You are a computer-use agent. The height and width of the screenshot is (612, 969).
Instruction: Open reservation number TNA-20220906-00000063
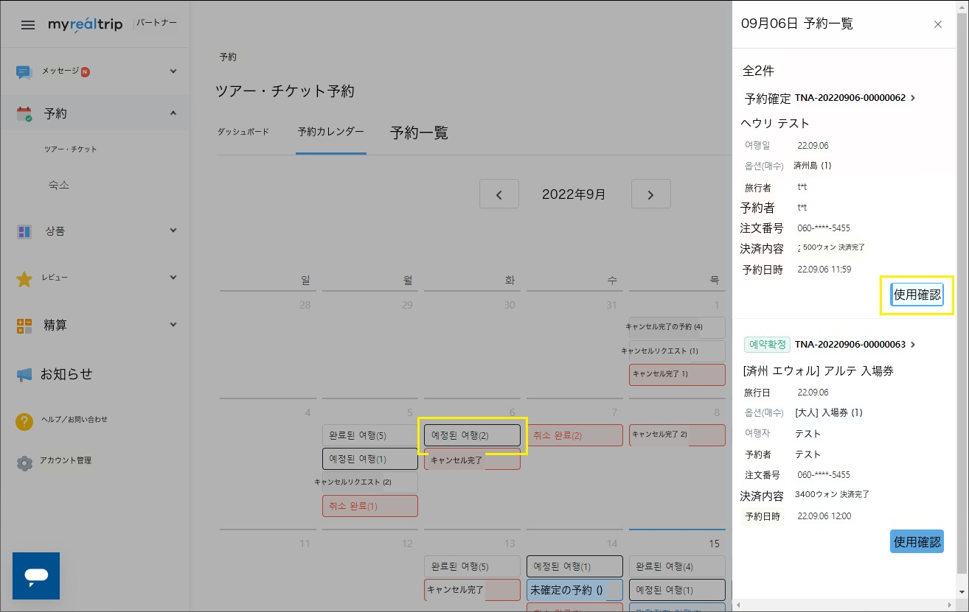(850, 345)
